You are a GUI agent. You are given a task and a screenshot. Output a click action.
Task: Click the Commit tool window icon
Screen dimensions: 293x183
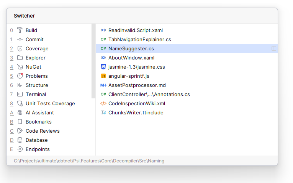point(20,40)
